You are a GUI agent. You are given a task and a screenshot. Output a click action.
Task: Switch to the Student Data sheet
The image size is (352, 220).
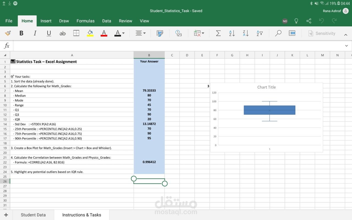pos(33,215)
